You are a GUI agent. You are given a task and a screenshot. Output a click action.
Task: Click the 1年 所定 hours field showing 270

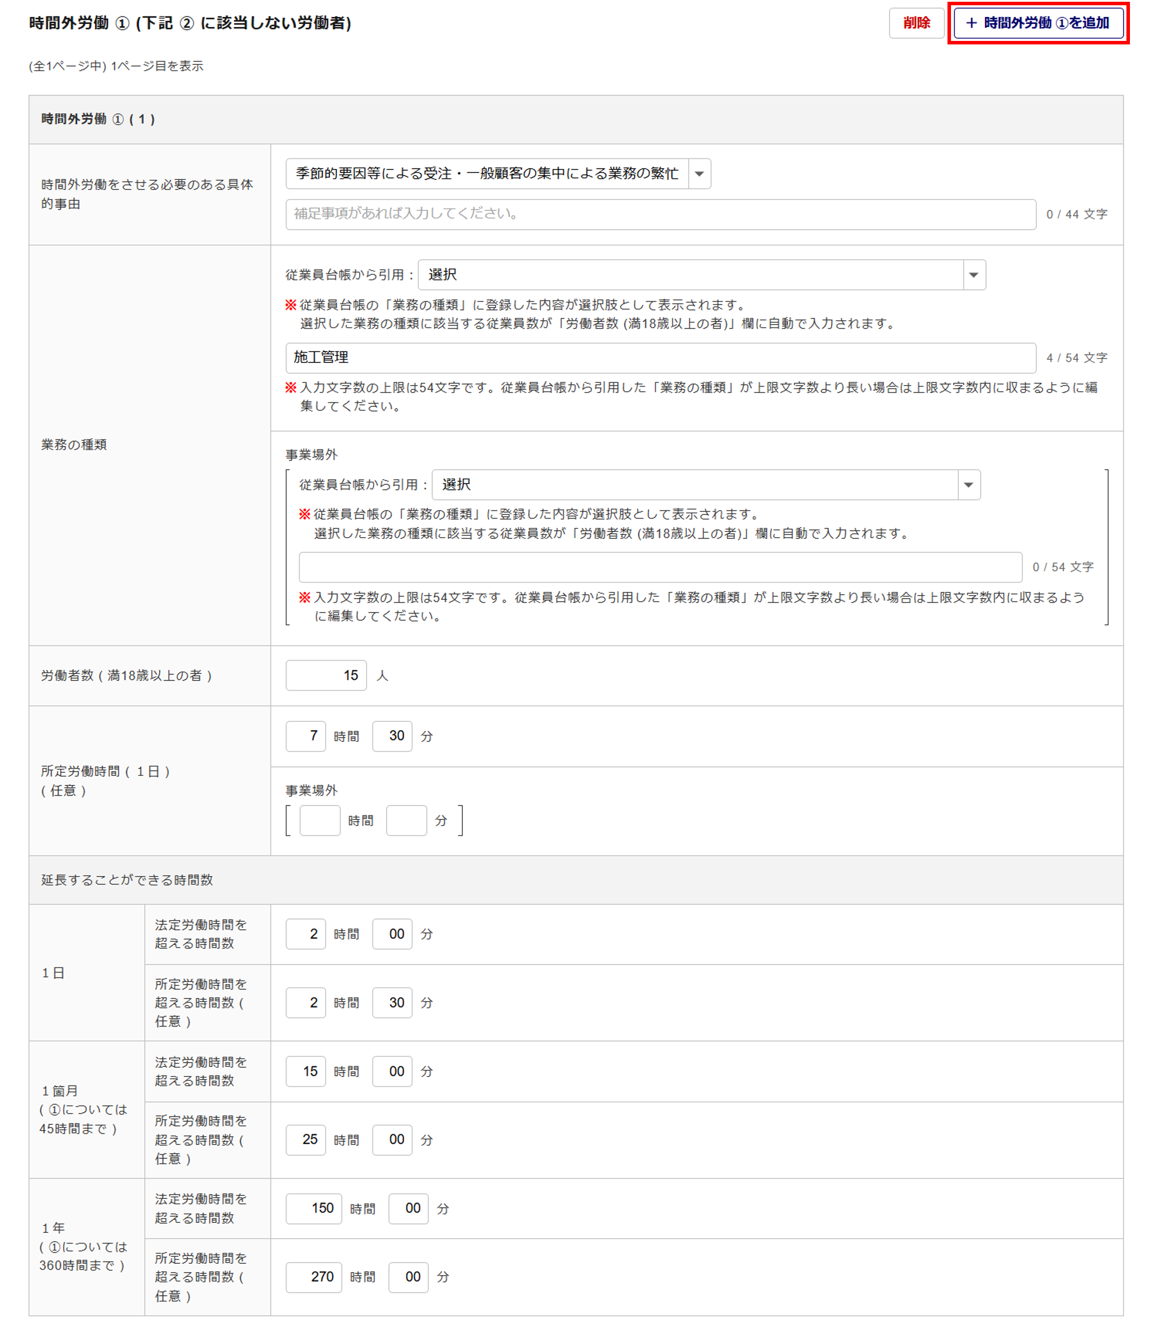(313, 1277)
